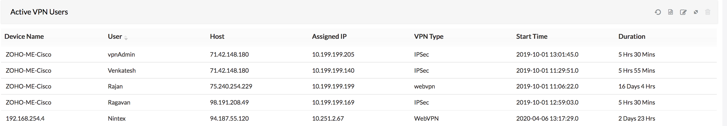The height and width of the screenshot is (126, 727).
Task: Sort by Assigned IP column header
Action: [329, 37]
